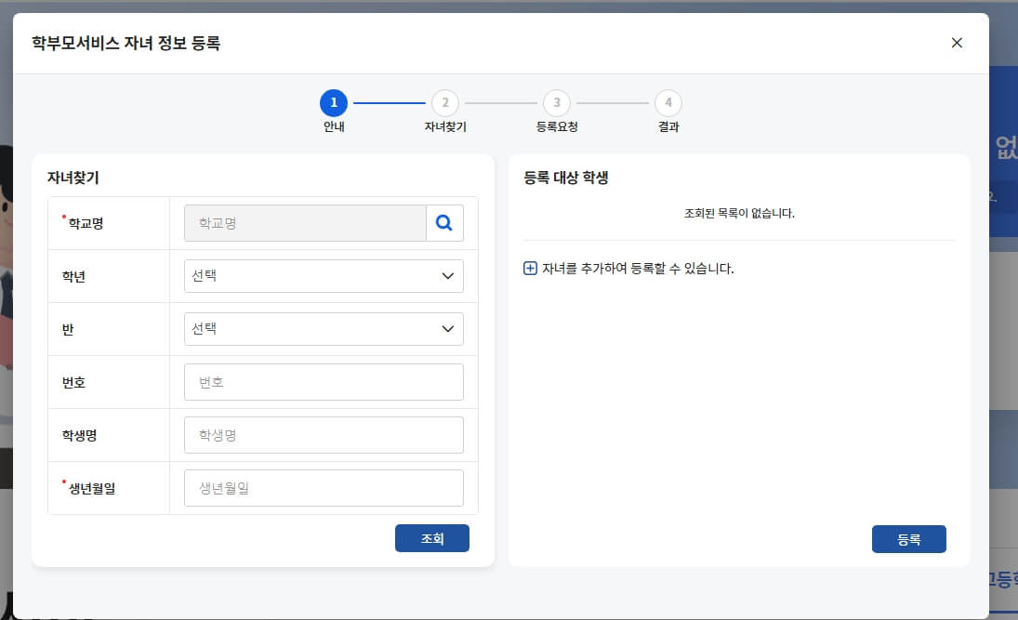Screen dimensions: 1018x620
Task: Select the 안내 step label
Action: 335,125
